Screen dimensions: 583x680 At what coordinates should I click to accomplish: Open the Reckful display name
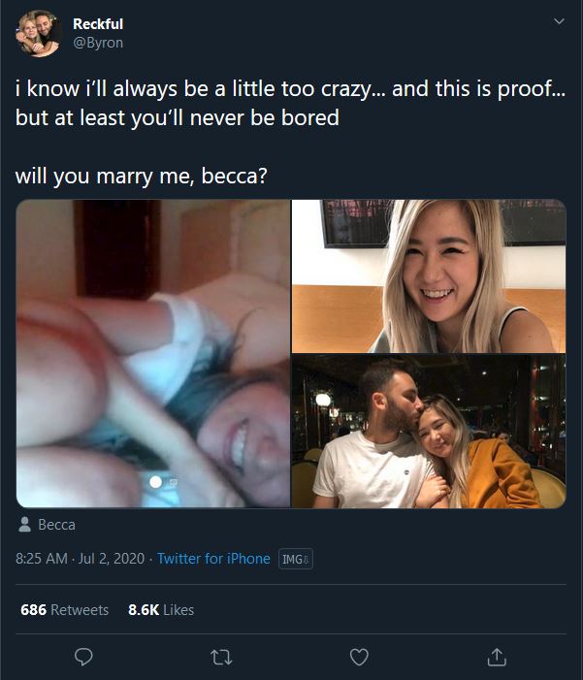coord(98,24)
